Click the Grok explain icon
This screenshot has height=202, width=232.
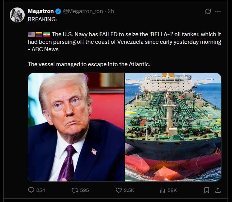click(x=208, y=11)
